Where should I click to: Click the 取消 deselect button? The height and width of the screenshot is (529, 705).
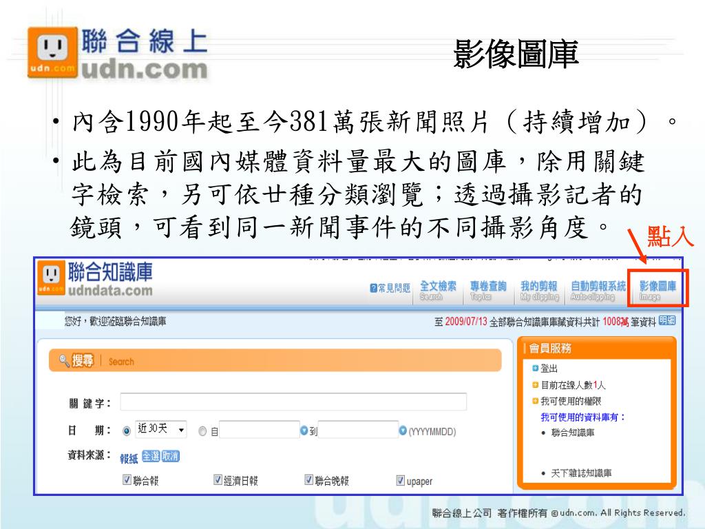[x=171, y=456]
